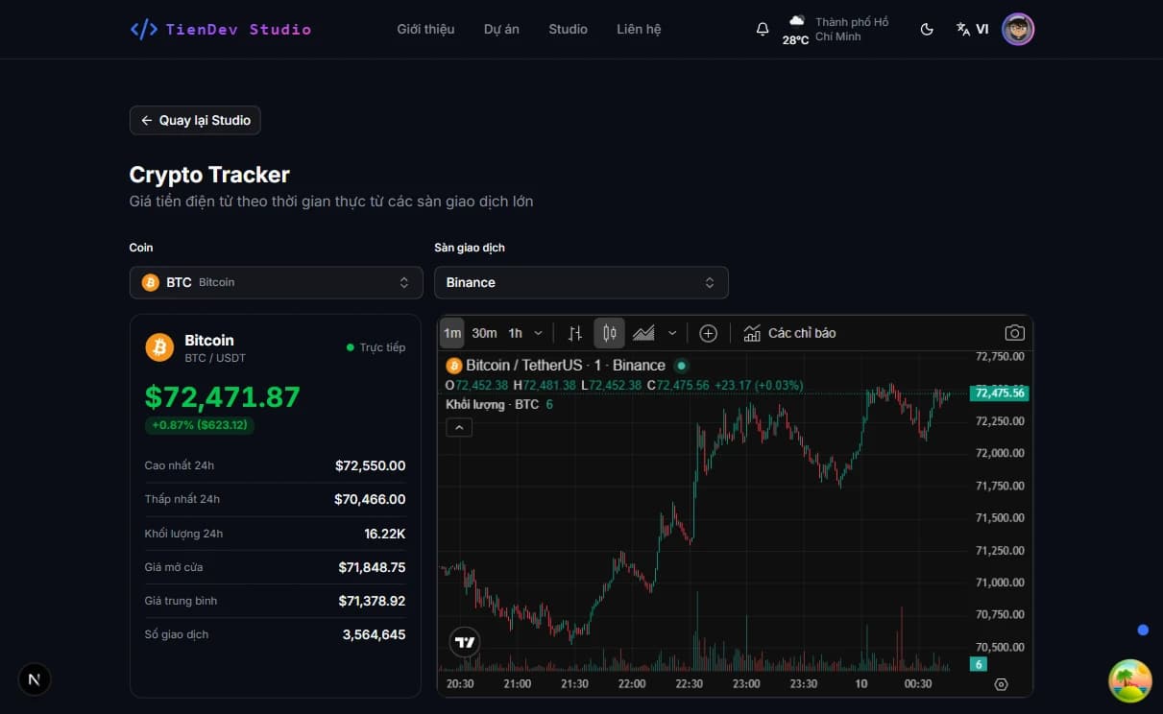Select the candlestick chart style icon
Viewport: 1163px width, 714px height.
(x=609, y=333)
